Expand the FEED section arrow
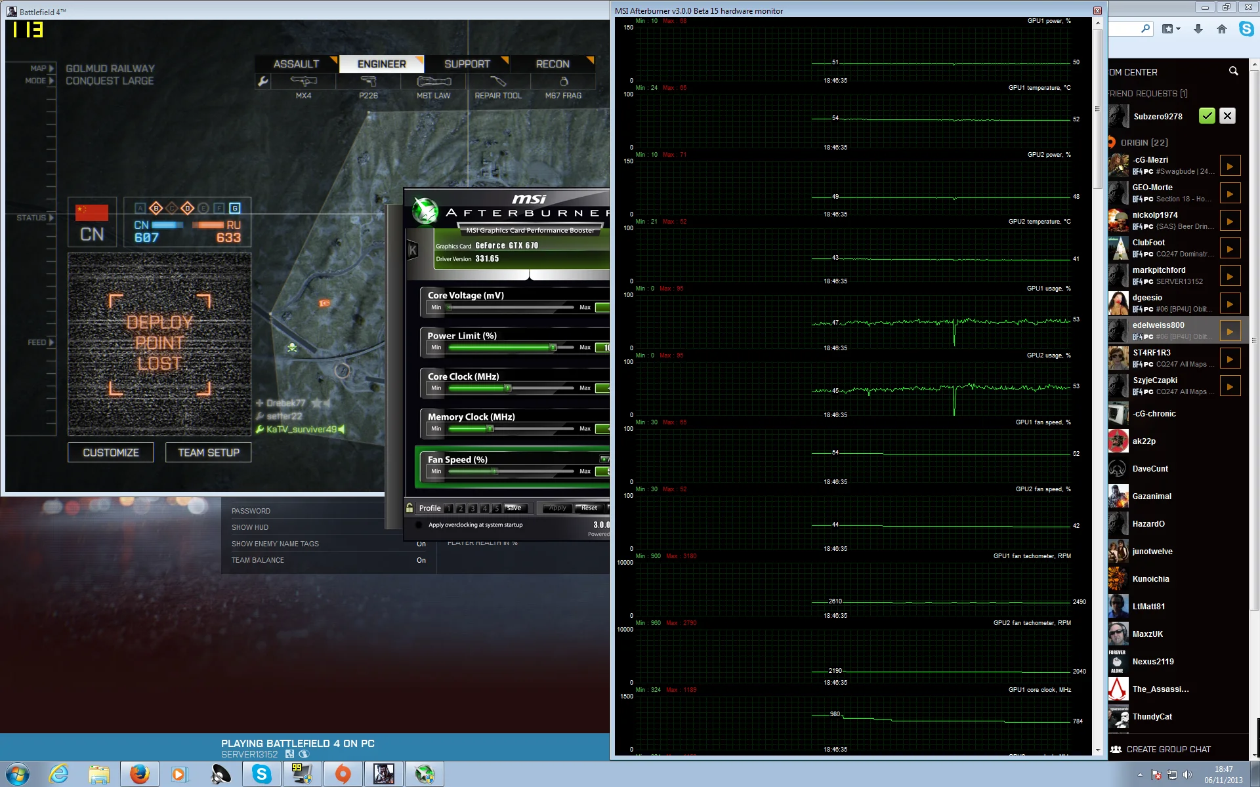 (x=51, y=342)
